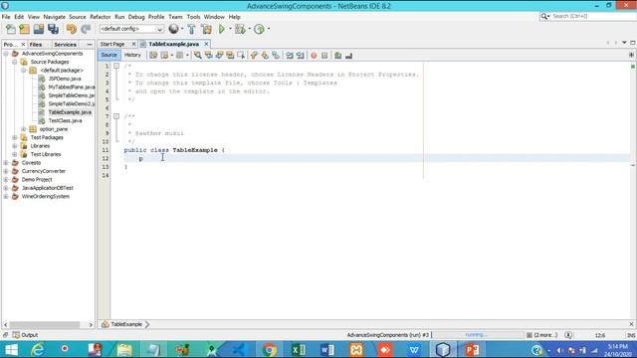Click the Build Project hammer icon
The height and width of the screenshot is (358, 637).
(x=191, y=29)
